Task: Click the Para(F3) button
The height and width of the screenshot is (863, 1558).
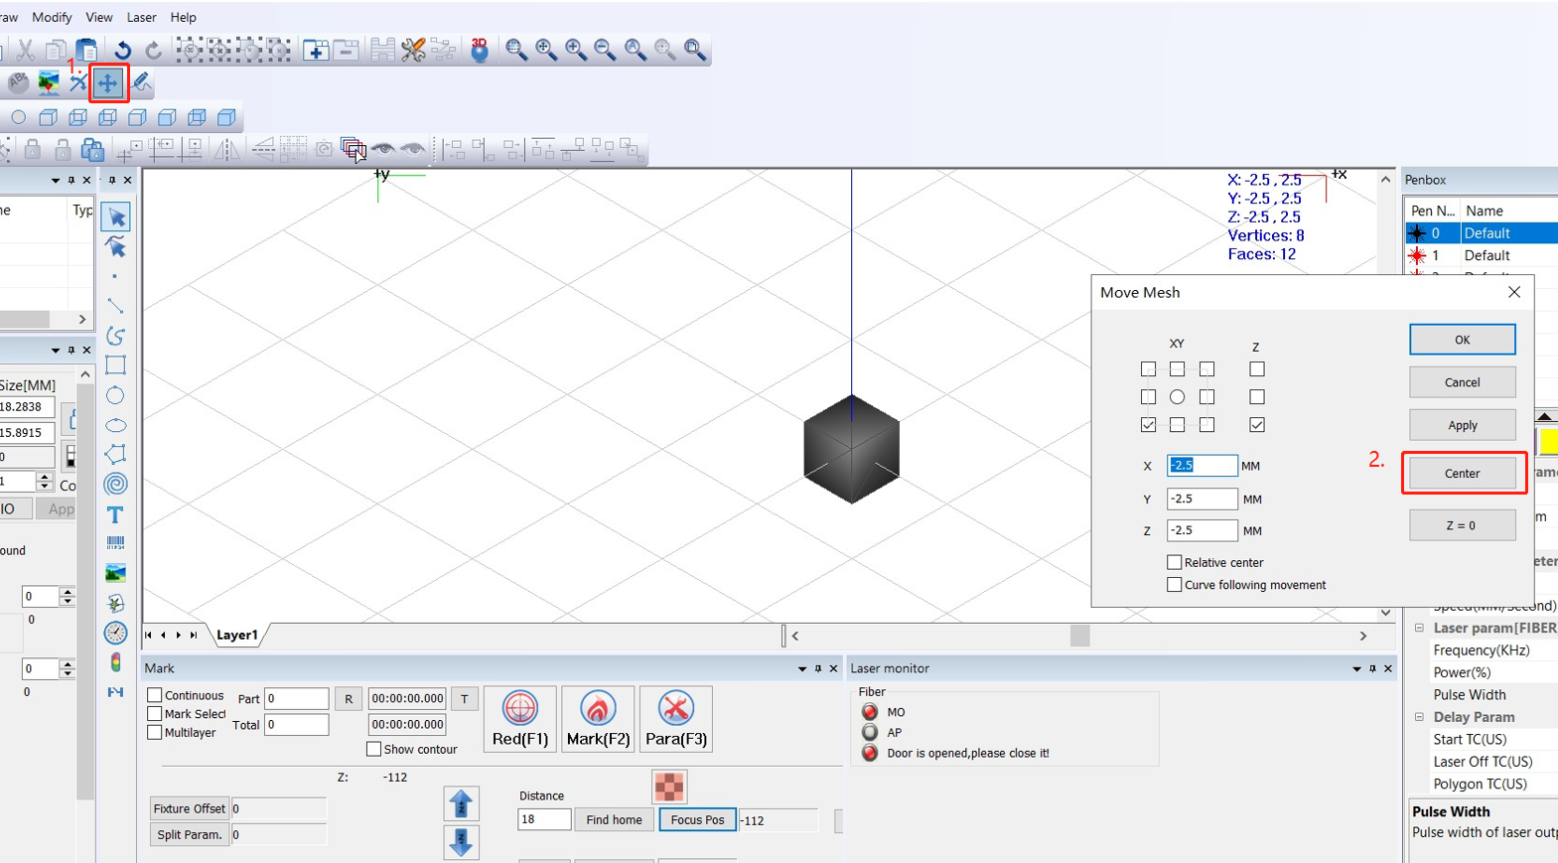Action: click(x=676, y=719)
